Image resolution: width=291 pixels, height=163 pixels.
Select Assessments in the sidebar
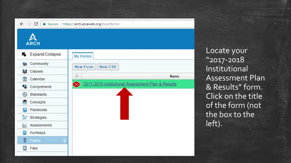click(42, 125)
